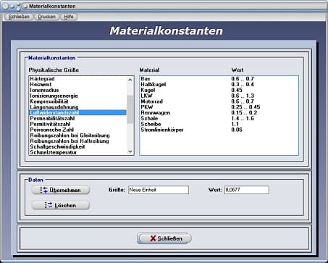Click the Schale material row
Viewport: 328px width, 263px height.
click(x=219, y=118)
